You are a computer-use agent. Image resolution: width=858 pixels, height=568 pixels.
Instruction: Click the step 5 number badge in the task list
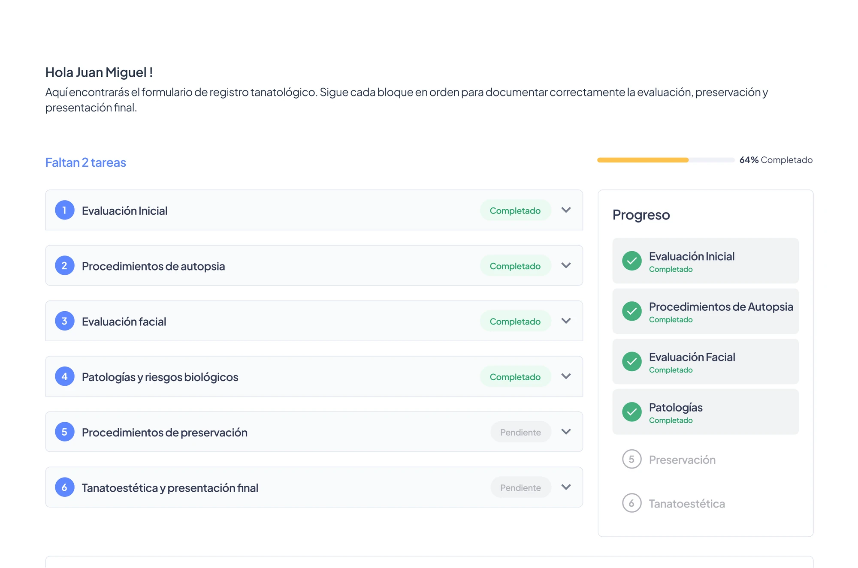click(64, 432)
